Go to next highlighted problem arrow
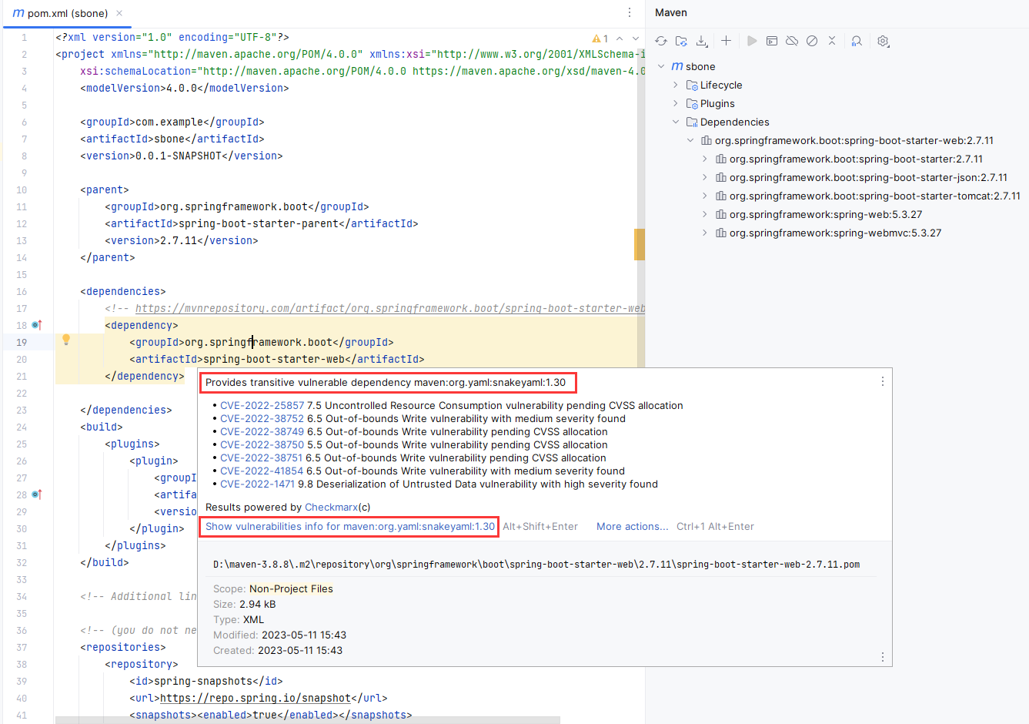Screen dimensions: 1029x724 pyautogui.click(x=636, y=39)
